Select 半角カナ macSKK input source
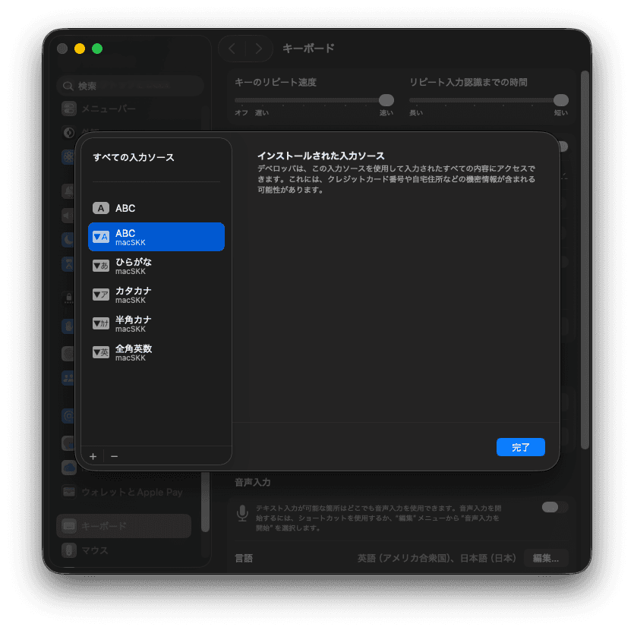This screenshot has height=630, width=634. 156,323
